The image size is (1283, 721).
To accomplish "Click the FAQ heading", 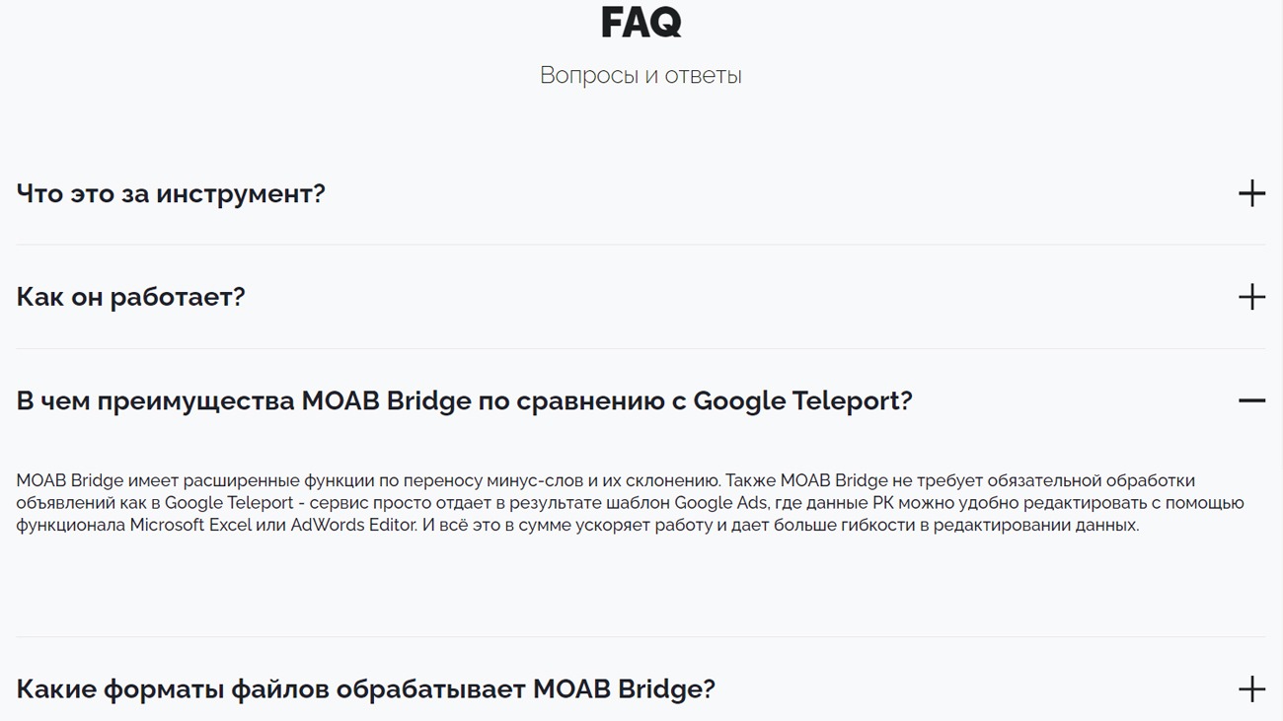I will pos(641,22).
